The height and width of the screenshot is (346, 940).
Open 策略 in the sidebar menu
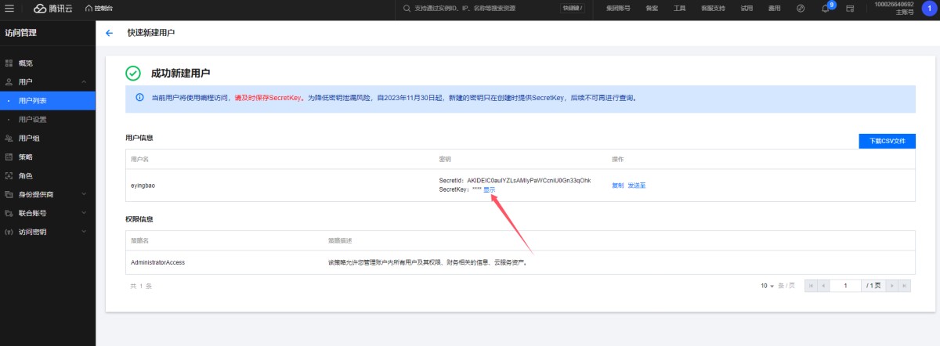(26, 157)
